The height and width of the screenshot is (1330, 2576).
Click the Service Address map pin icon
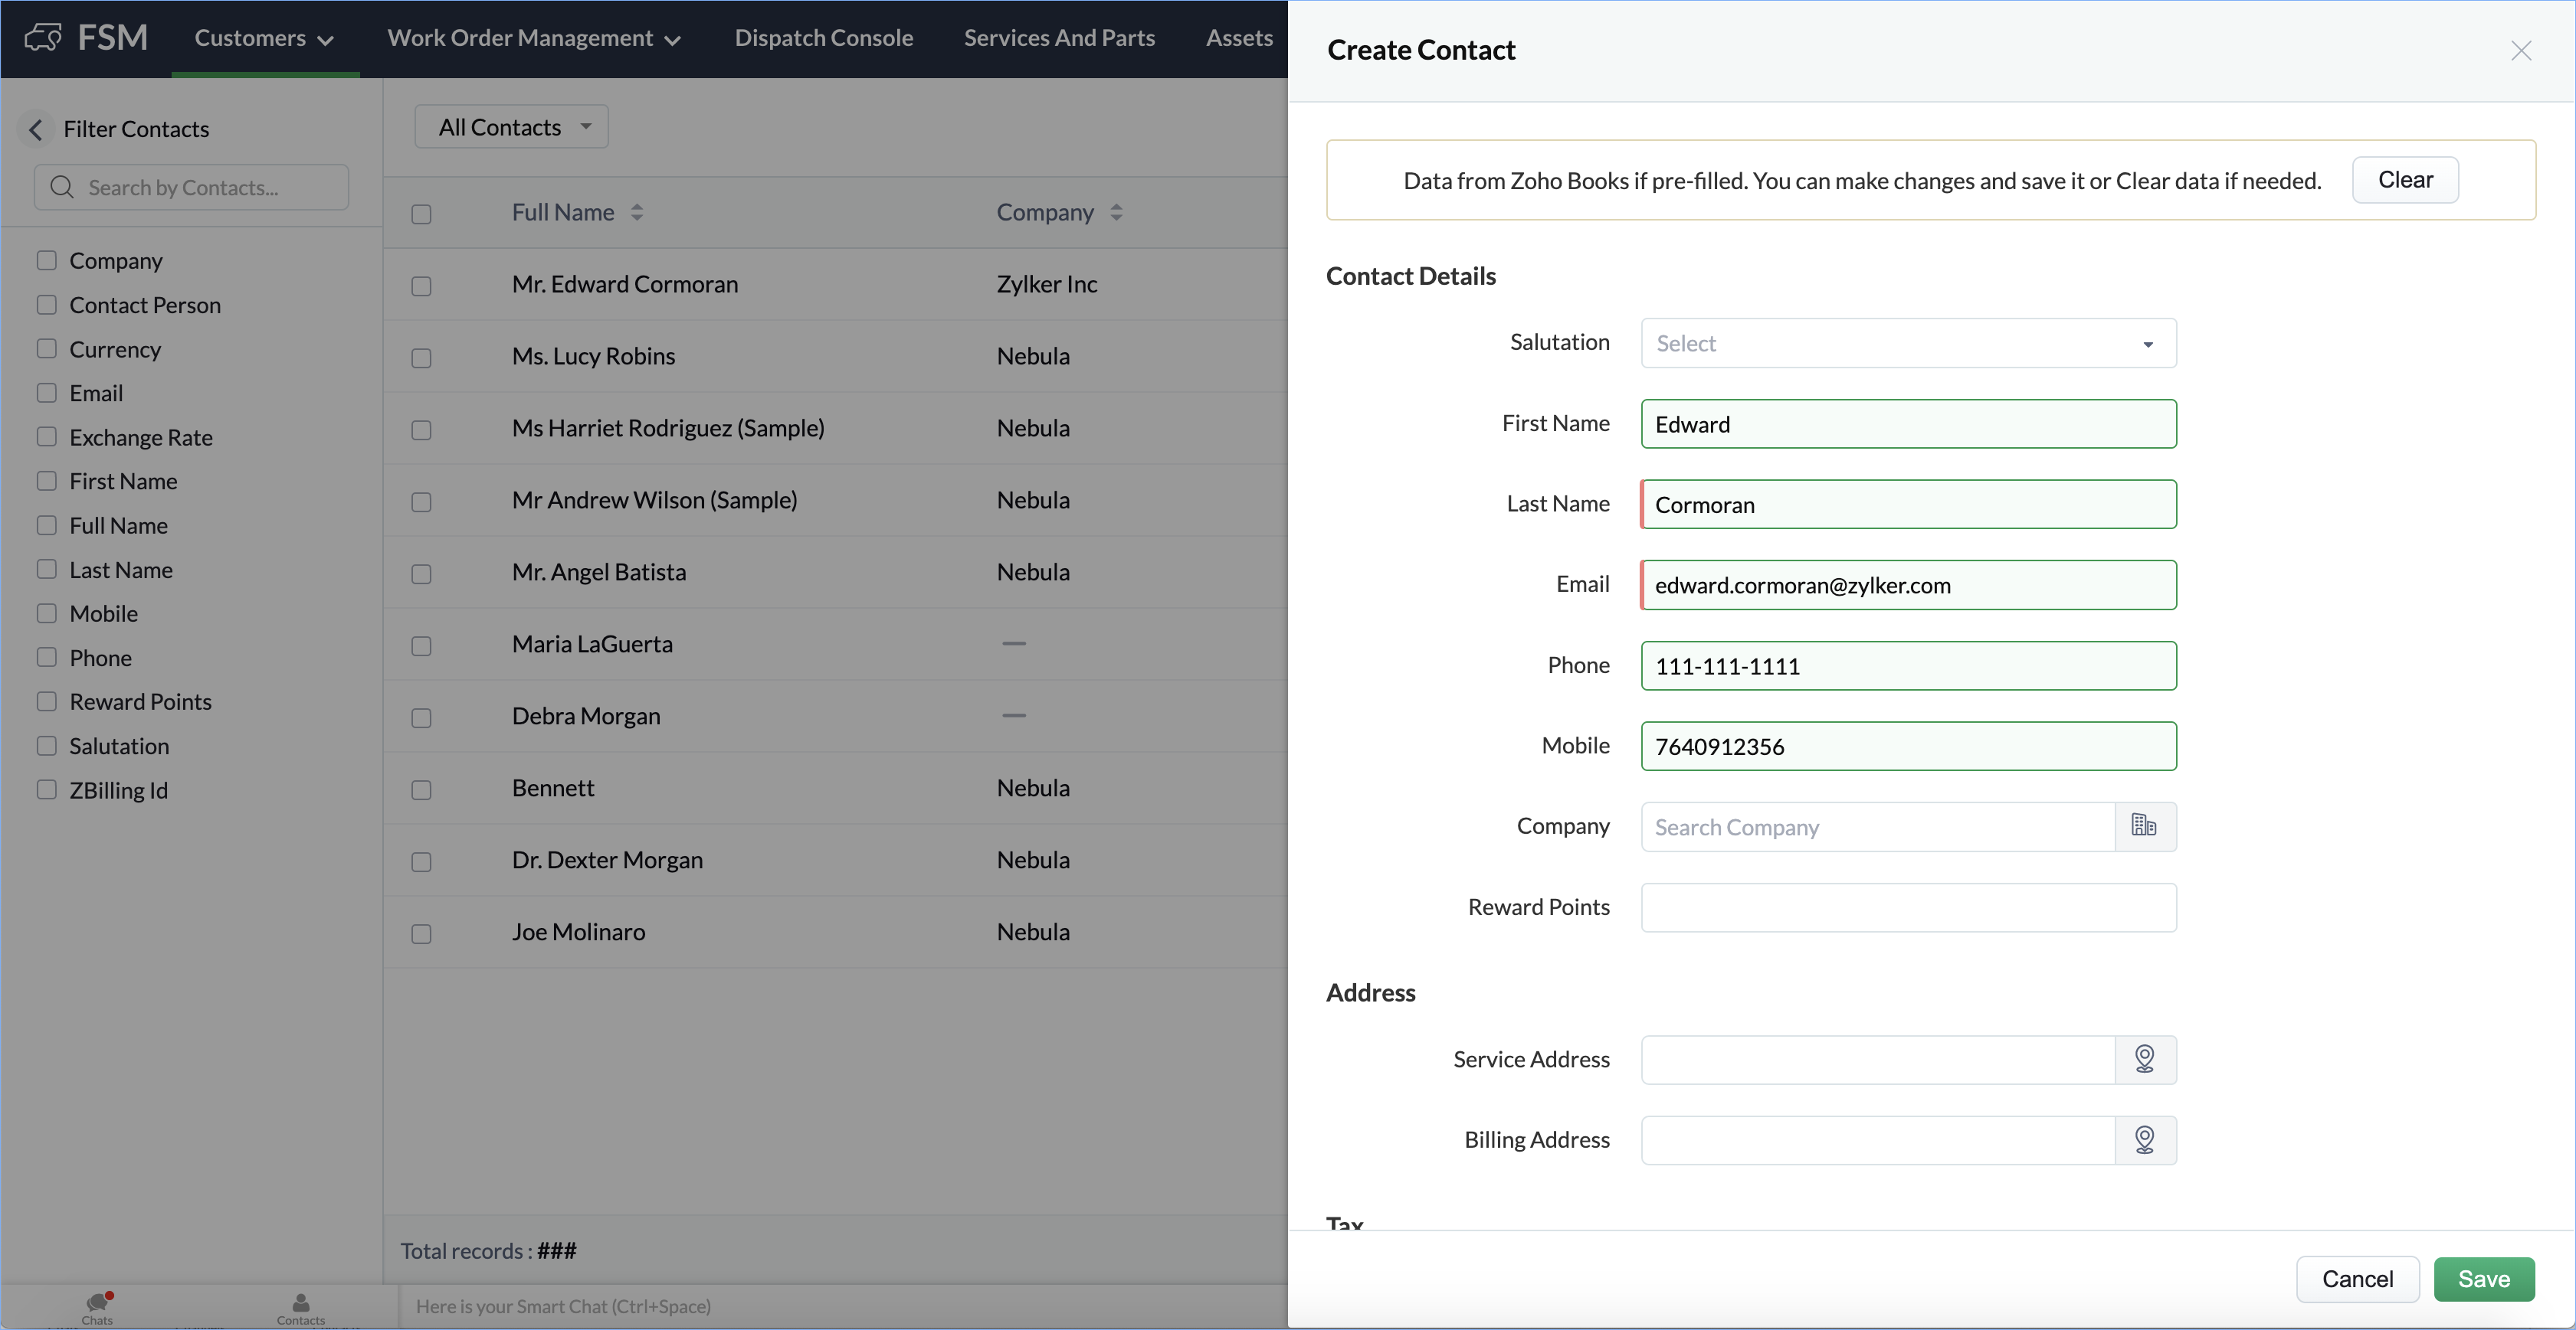(x=2144, y=1058)
